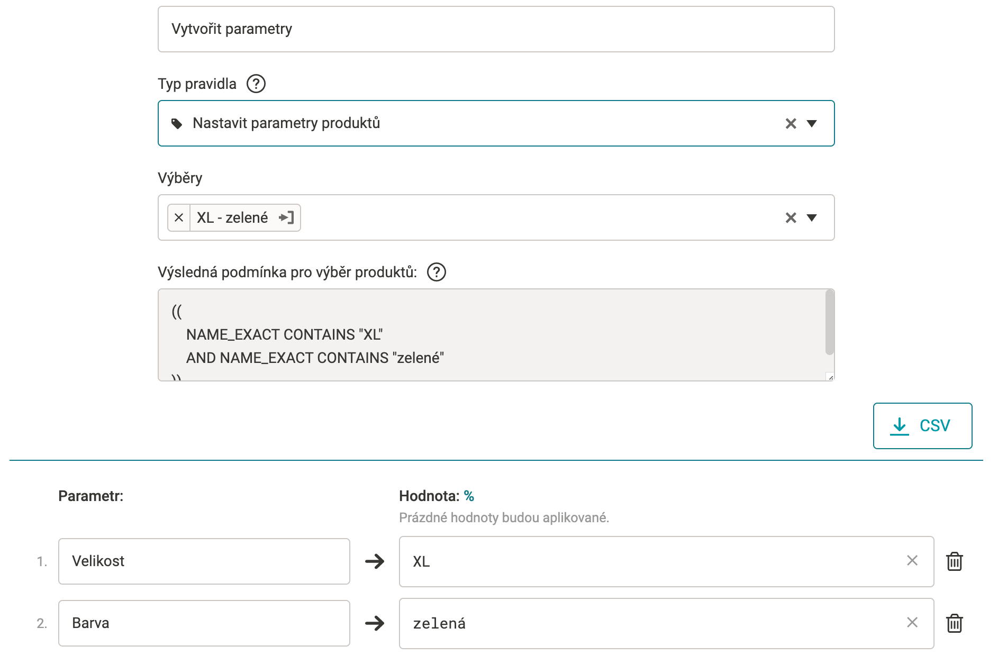The height and width of the screenshot is (655, 998).
Task: Focus the Barva parameter name field
Action: [x=204, y=623]
